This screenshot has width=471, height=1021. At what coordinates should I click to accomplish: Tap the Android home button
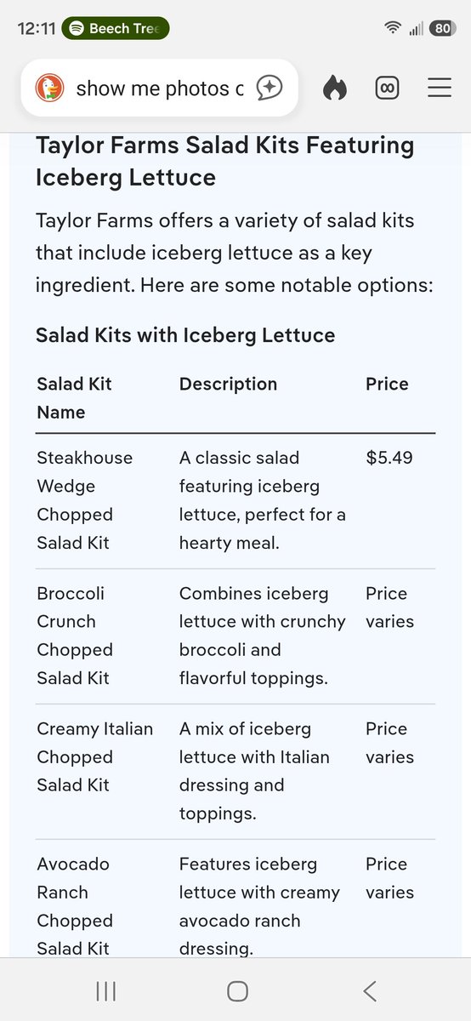tap(238, 990)
